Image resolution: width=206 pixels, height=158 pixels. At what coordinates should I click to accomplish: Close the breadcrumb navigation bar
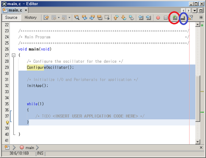[x=201, y=147]
